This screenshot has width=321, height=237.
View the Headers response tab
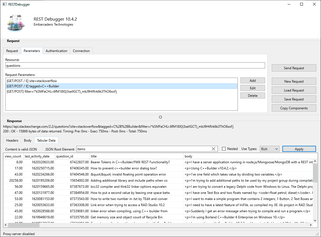[12, 140]
